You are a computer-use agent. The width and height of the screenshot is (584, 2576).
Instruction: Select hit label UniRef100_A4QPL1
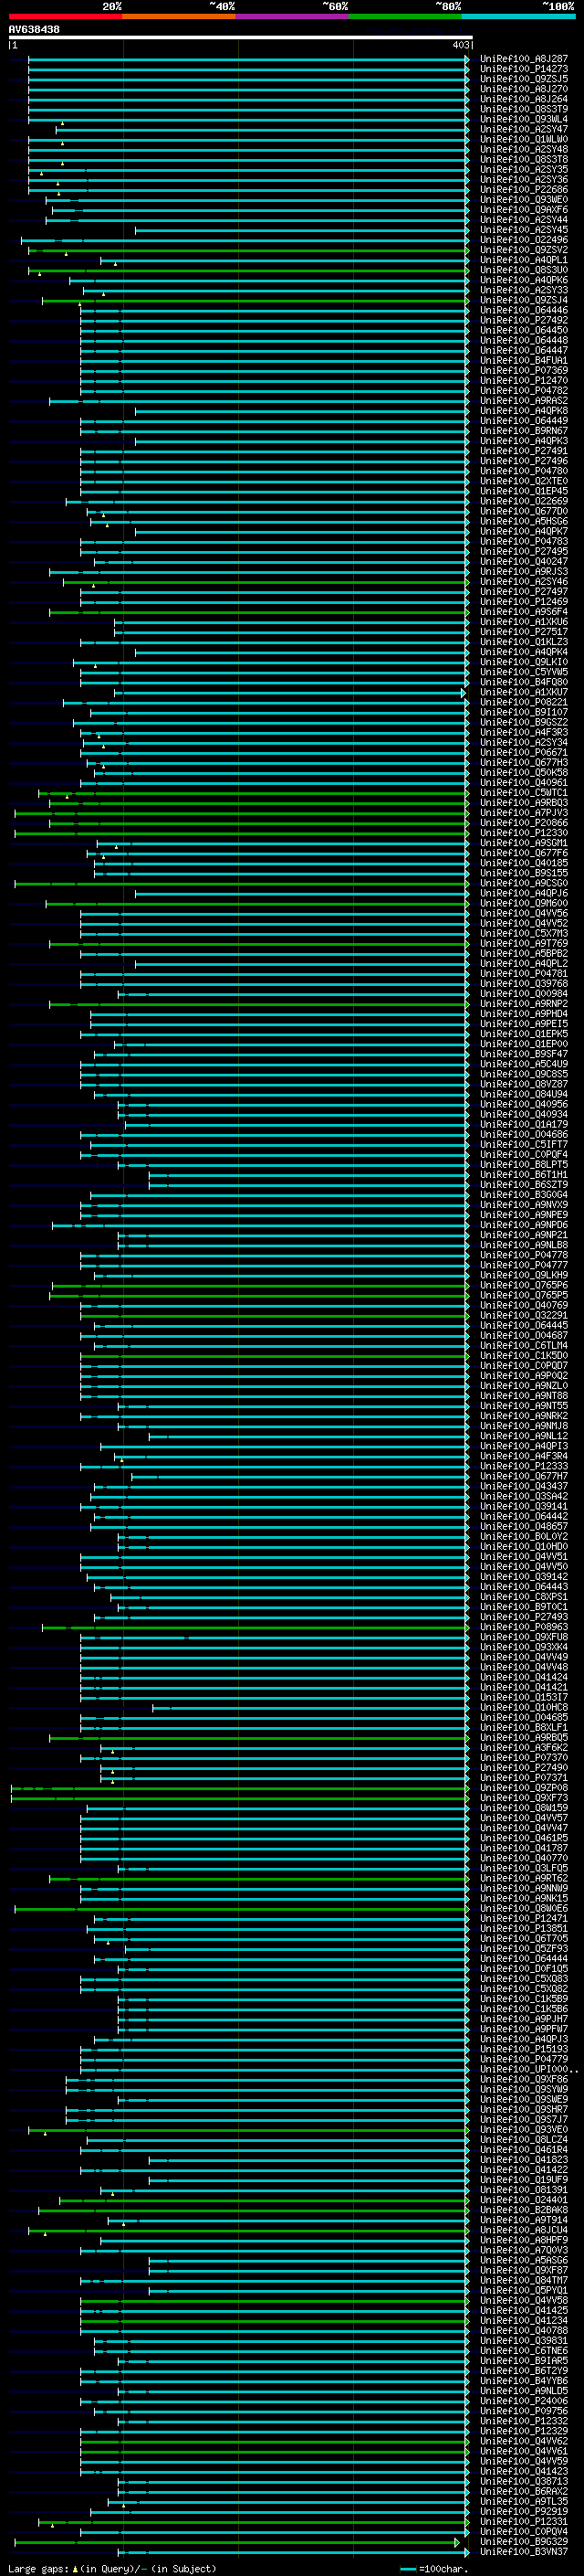pos(524,260)
